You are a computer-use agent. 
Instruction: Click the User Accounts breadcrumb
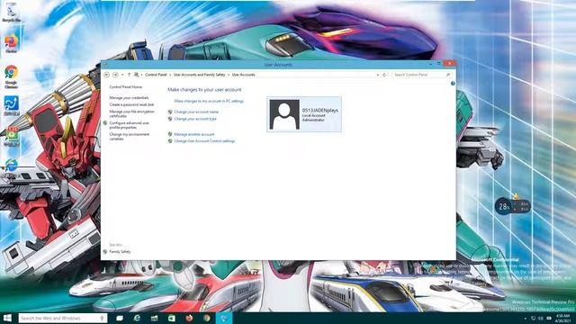pyautogui.click(x=244, y=75)
